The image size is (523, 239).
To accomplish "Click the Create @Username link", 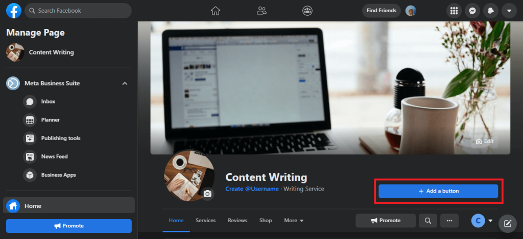I will [x=252, y=189].
